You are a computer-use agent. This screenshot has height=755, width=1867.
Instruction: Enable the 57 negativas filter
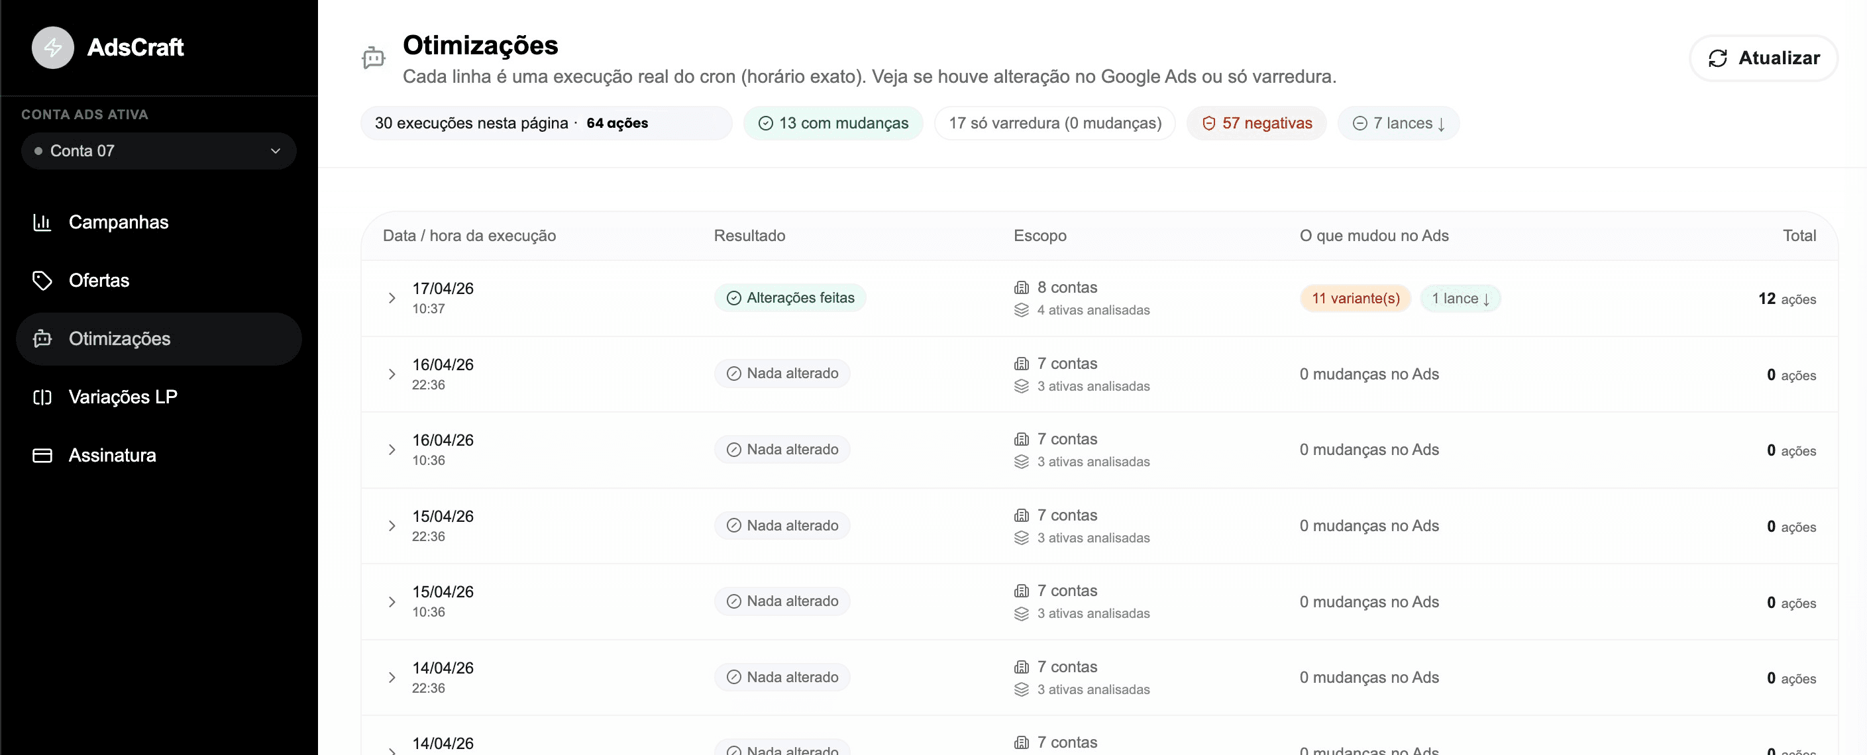click(x=1256, y=123)
